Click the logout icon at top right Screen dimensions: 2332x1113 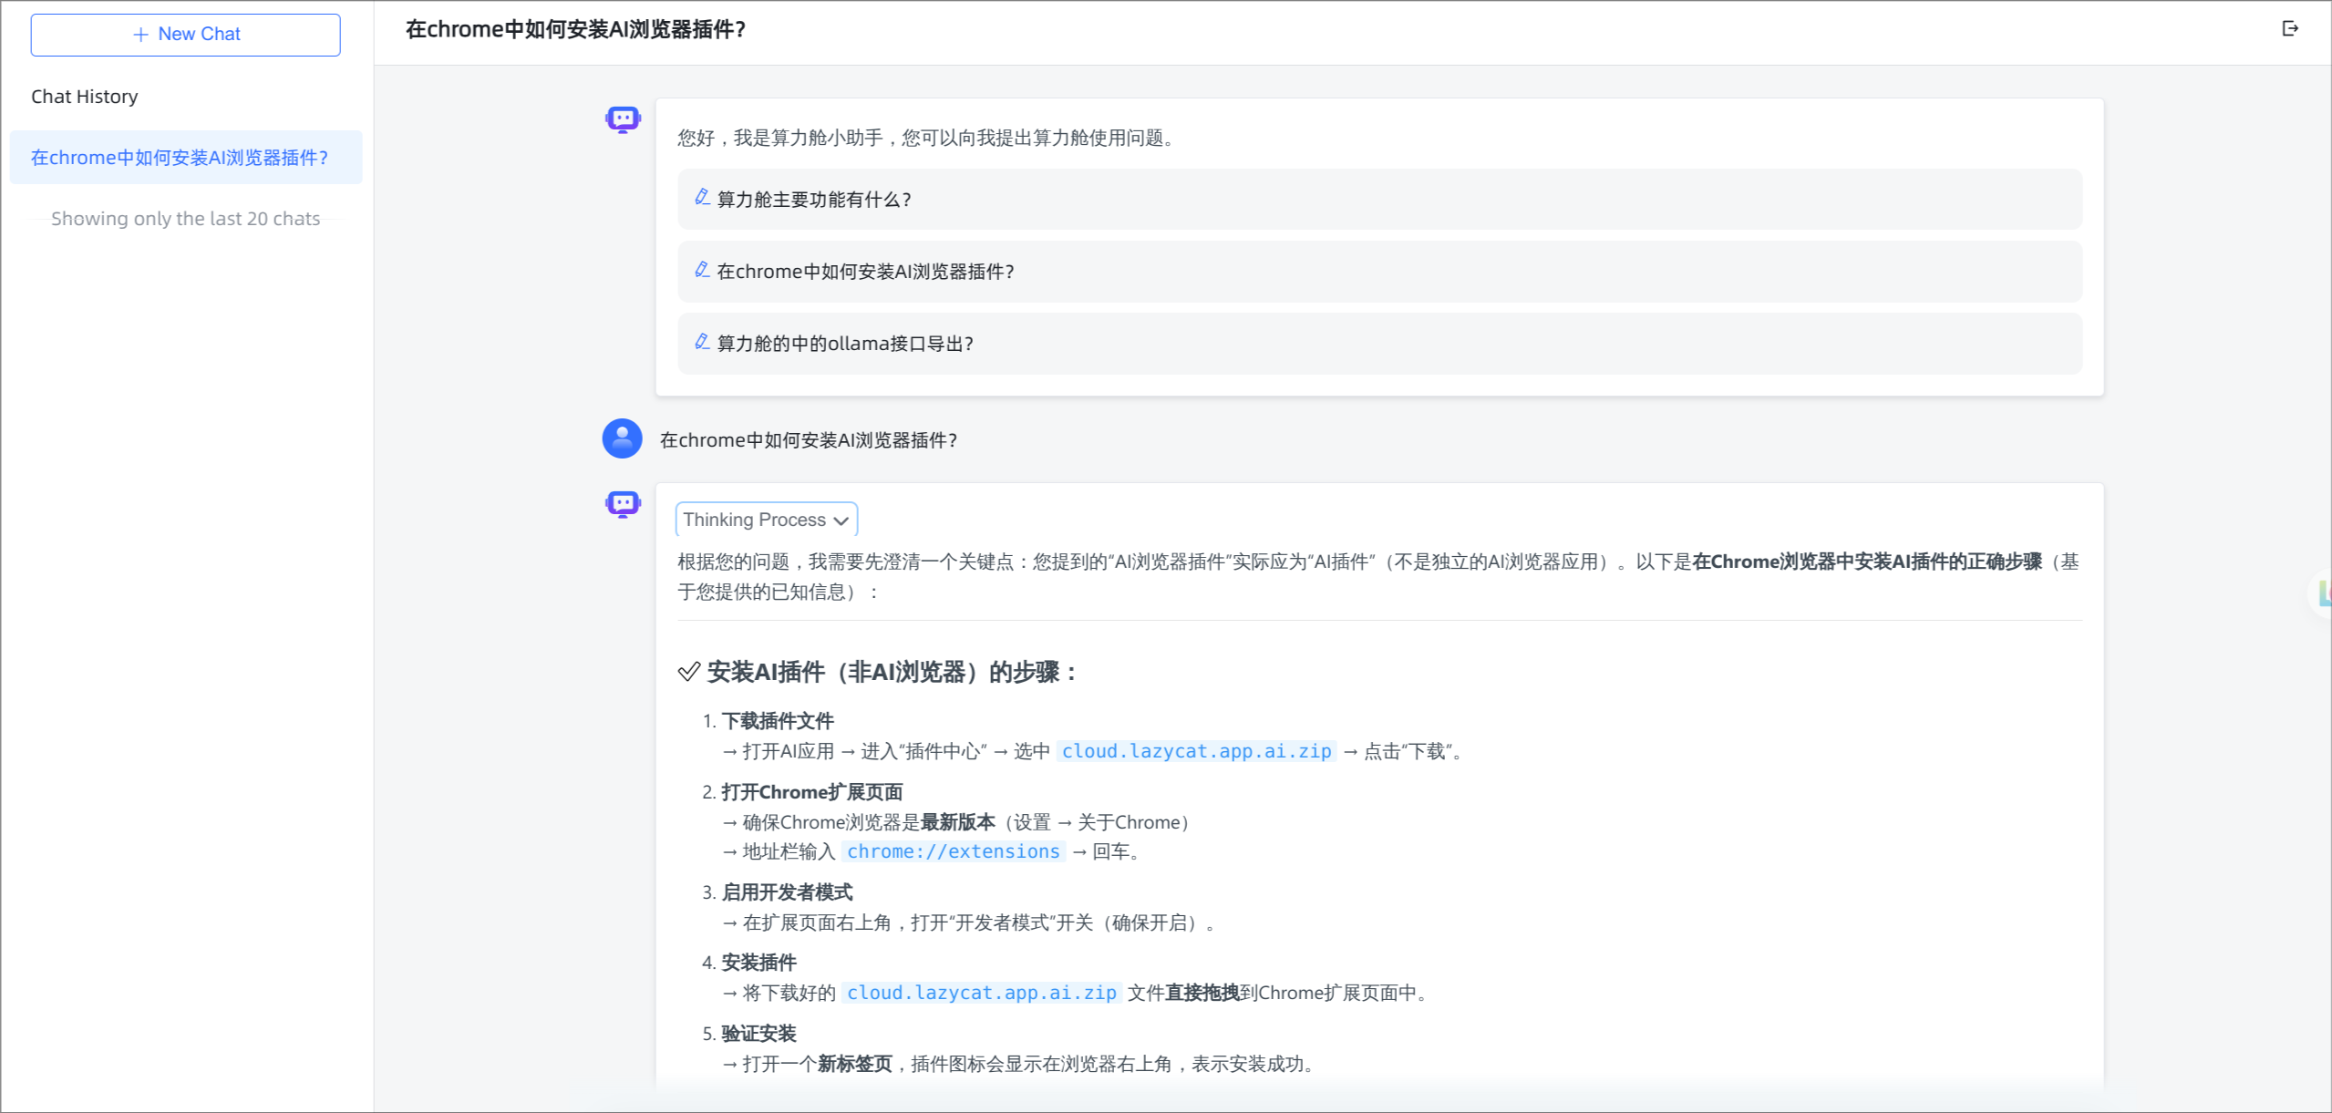click(x=2289, y=28)
